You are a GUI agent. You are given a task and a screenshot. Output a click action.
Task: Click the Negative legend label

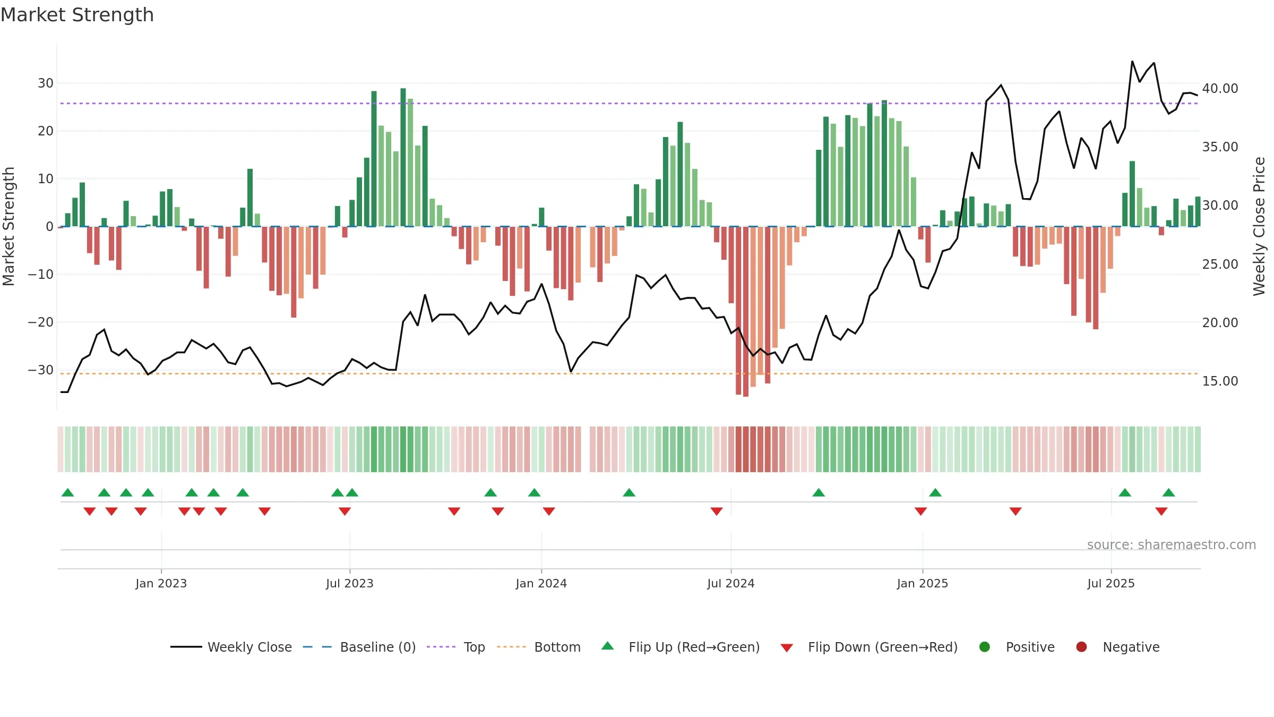1131,647
